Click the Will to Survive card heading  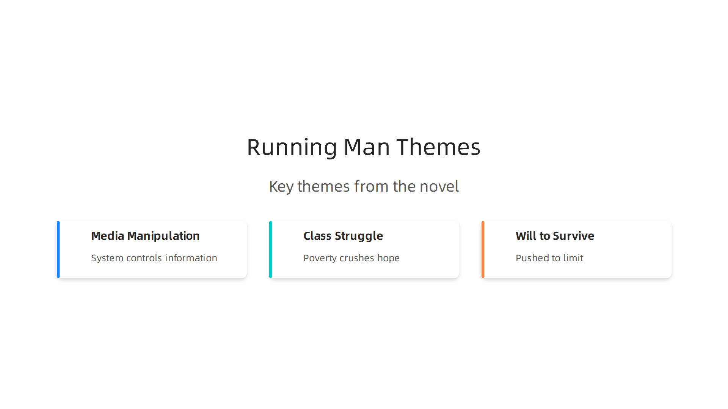[555, 236]
